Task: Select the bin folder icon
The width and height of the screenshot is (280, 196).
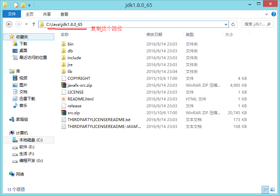Action: [x=64, y=44]
